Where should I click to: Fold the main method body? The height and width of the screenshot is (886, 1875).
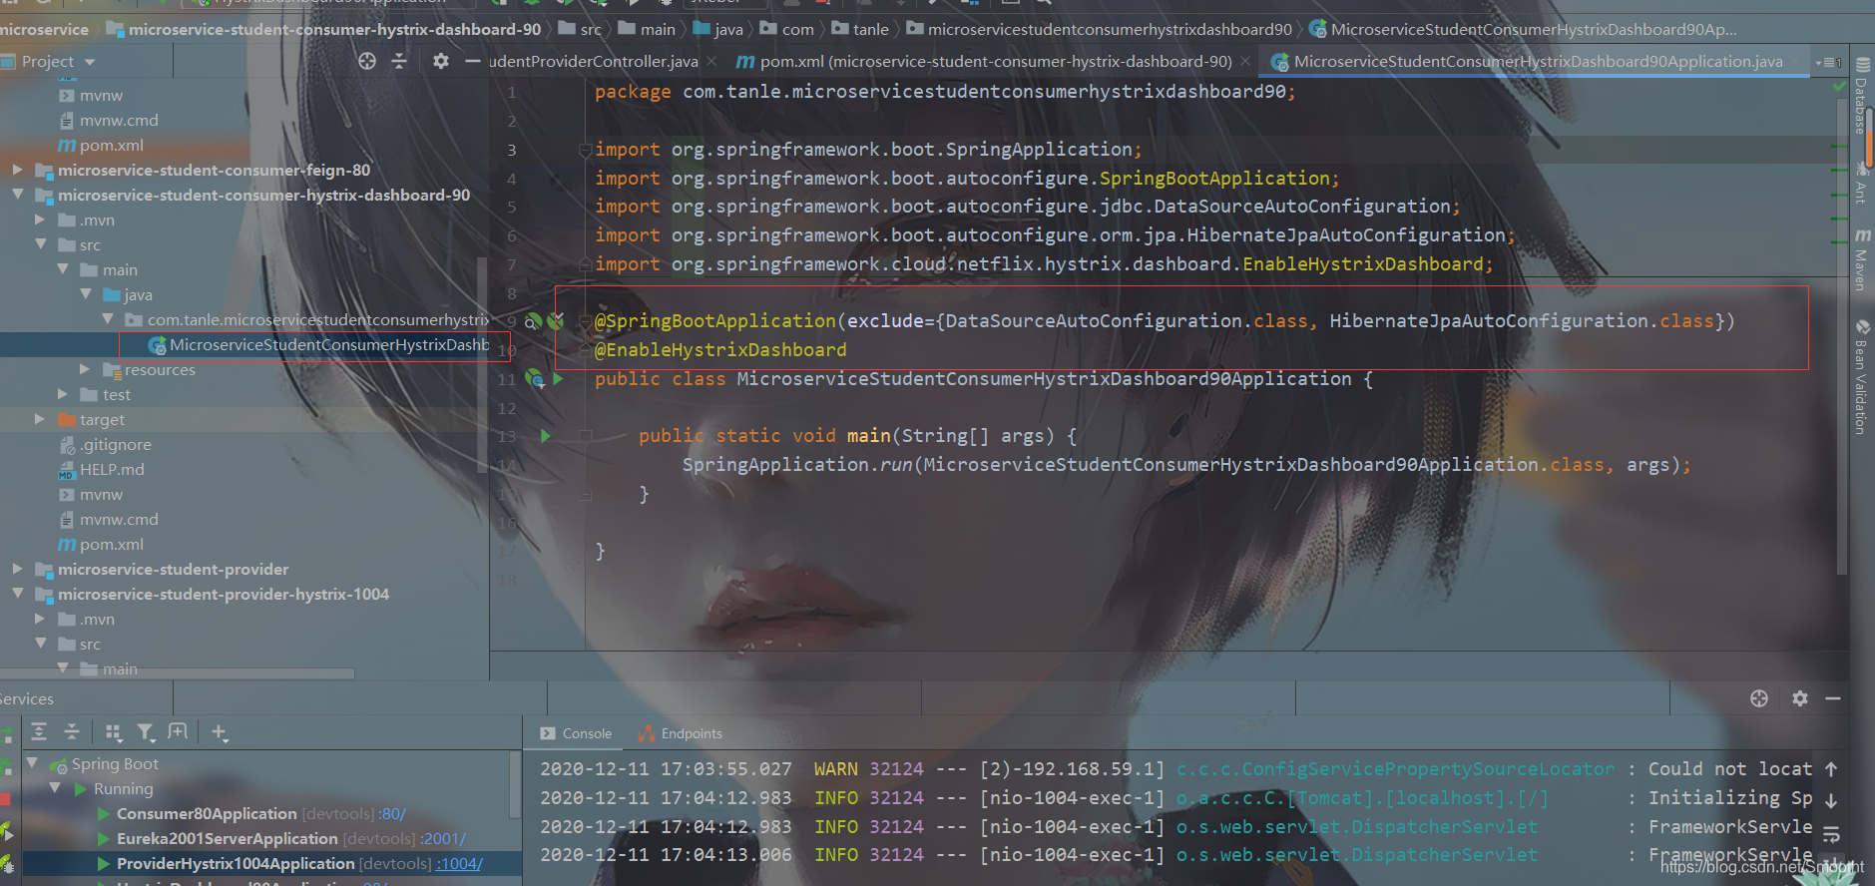pyautogui.click(x=586, y=436)
